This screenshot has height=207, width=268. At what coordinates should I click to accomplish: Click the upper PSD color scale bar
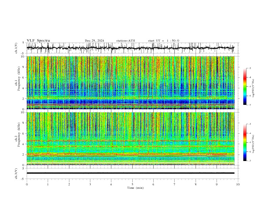(245, 87)
